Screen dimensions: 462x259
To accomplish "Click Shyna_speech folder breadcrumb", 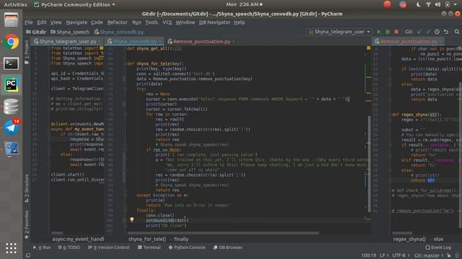I will (x=70, y=32).
